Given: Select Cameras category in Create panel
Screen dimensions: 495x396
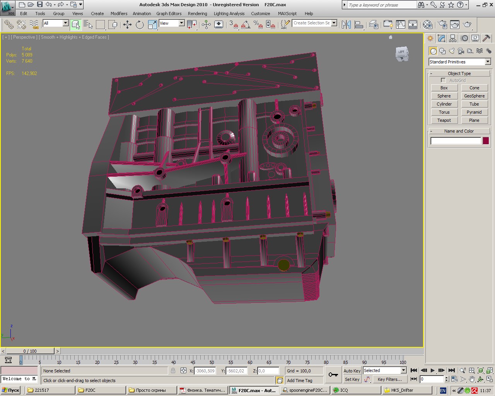Looking at the screenshot, I should pyautogui.click(x=461, y=51).
